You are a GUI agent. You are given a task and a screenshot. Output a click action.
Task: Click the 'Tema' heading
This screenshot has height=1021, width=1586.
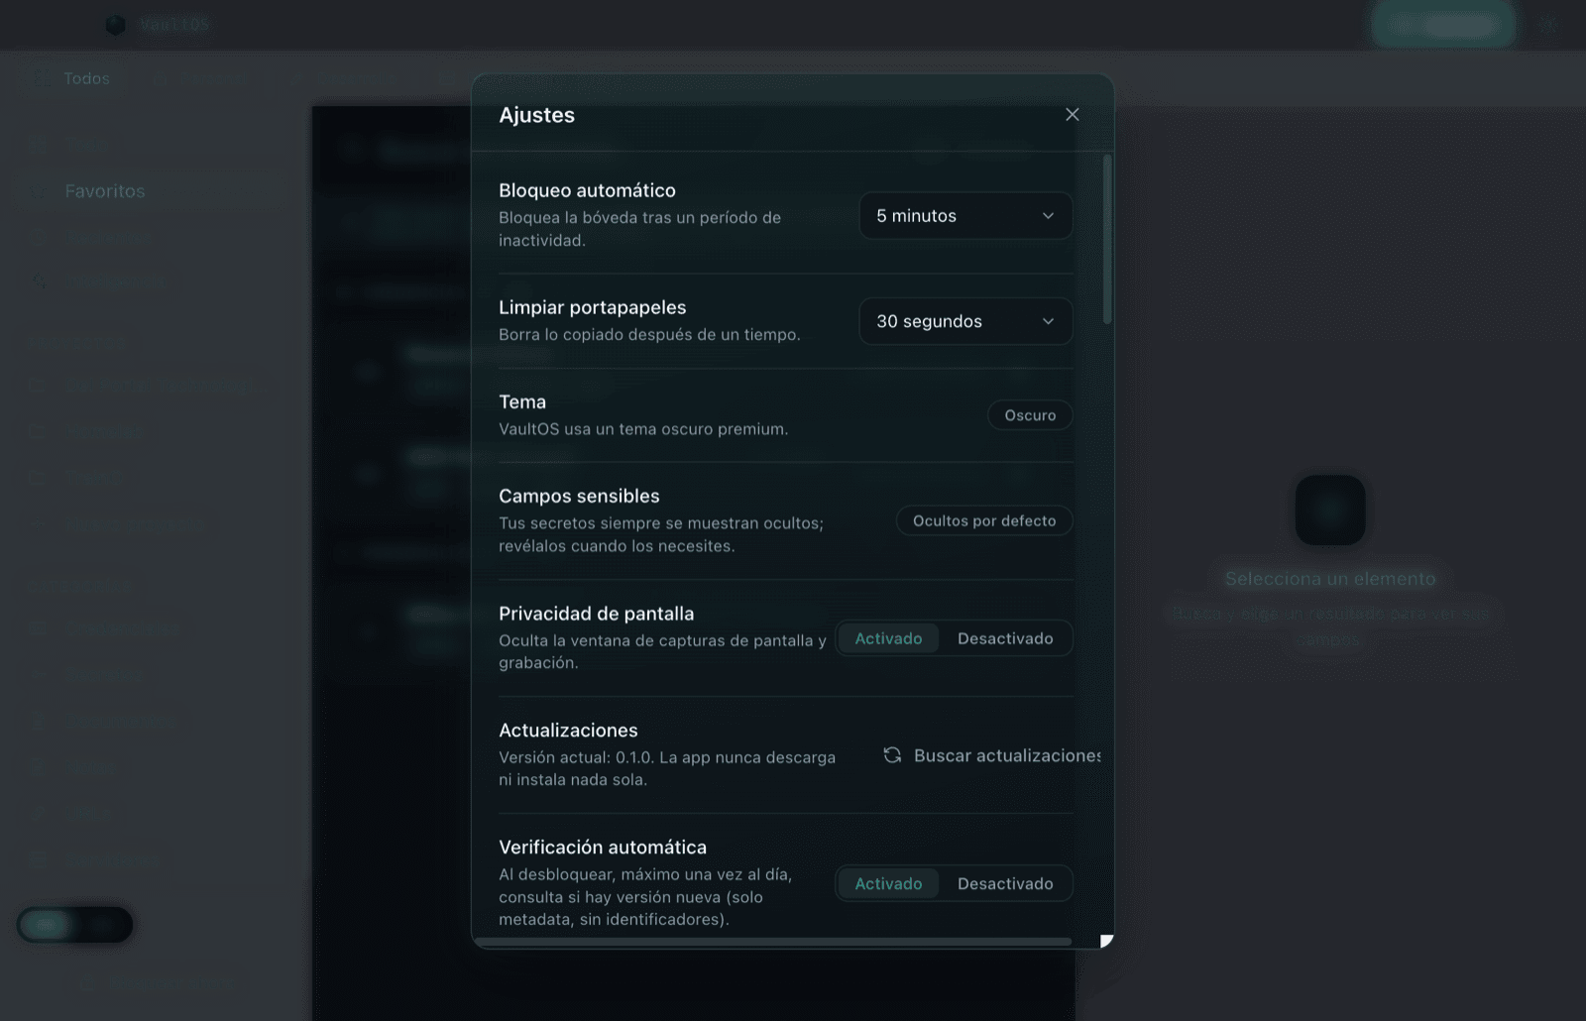click(522, 401)
